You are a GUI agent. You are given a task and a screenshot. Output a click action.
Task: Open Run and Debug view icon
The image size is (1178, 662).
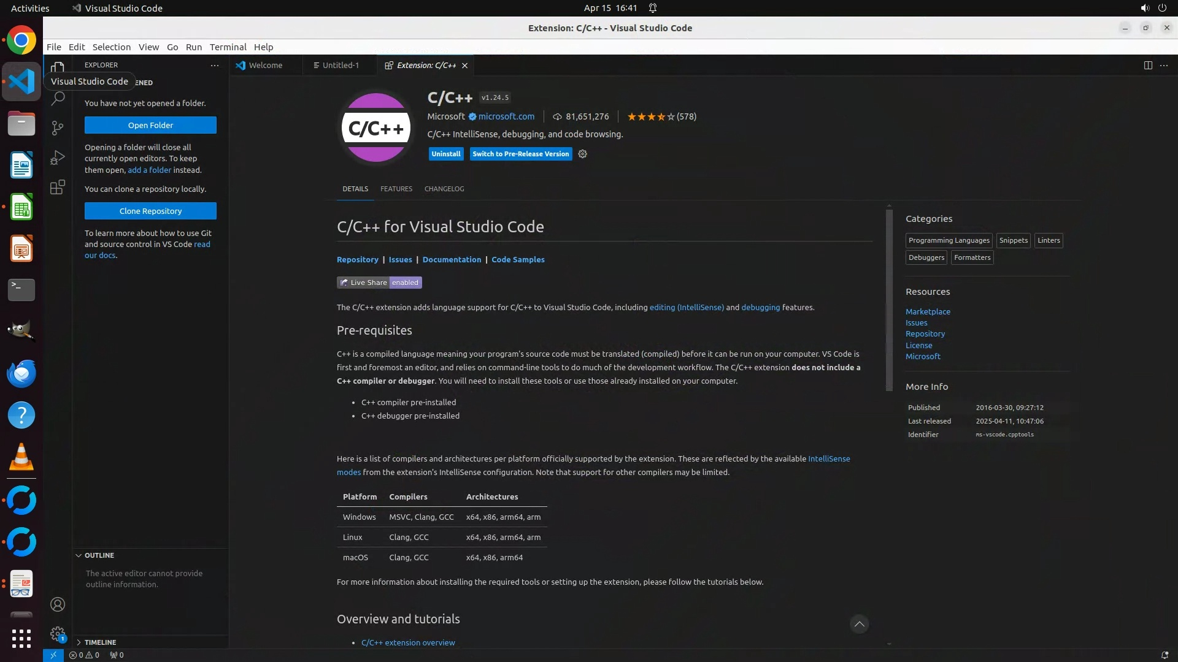coord(58,158)
